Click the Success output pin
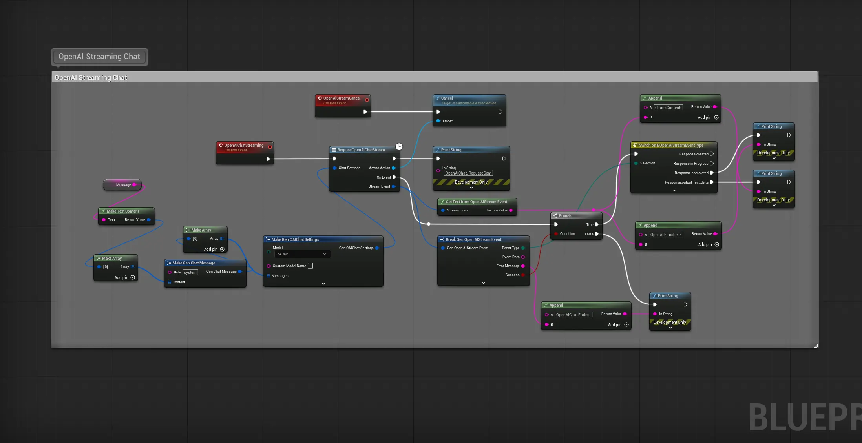Image resolution: width=862 pixels, height=443 pixels. coord(523,275)
